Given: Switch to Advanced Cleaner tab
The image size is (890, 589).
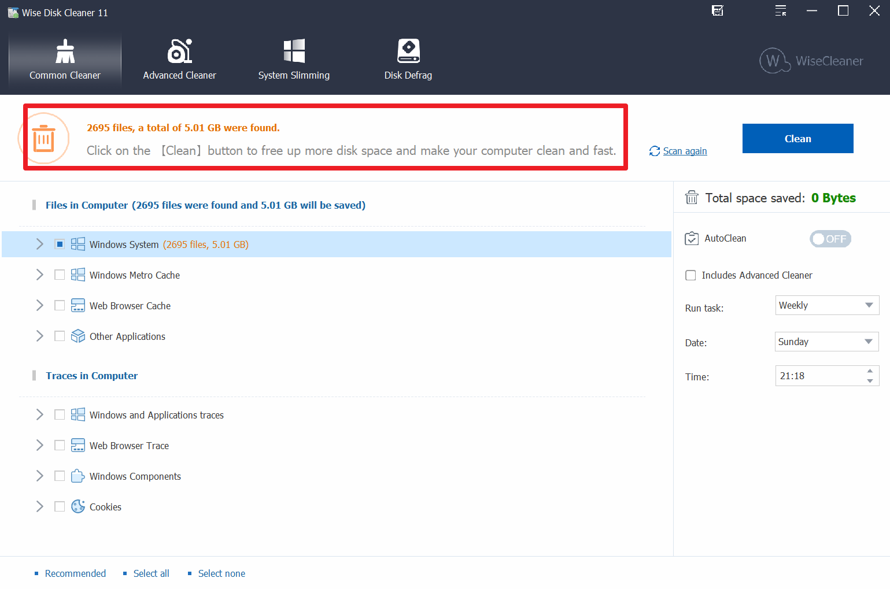Looking at the screenshot, I should pos(179,60).
